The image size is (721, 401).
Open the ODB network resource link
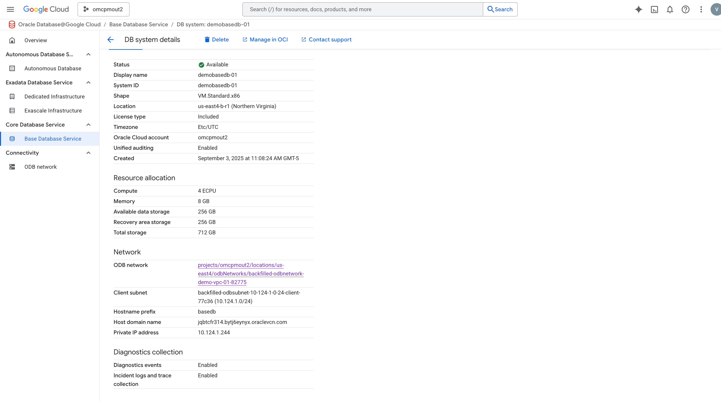pyautogui.click(x=251, y=273)
